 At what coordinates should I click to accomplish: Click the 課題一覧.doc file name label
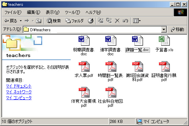[x=138, y=50]
